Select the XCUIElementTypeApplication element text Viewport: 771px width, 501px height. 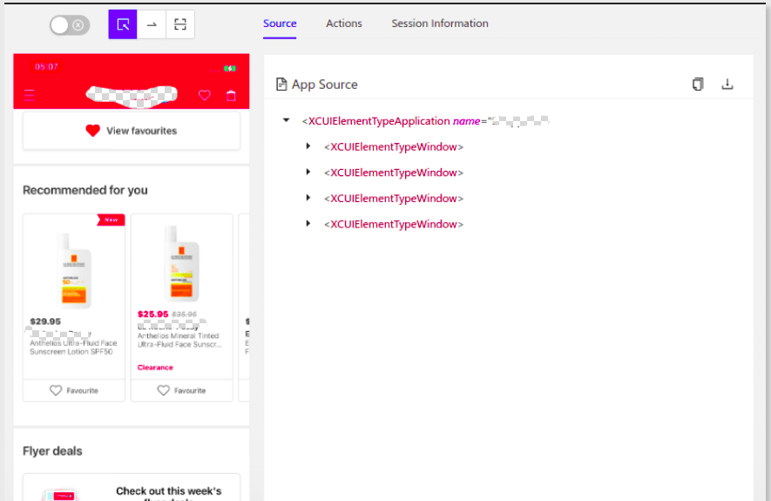tap(379, 121)
